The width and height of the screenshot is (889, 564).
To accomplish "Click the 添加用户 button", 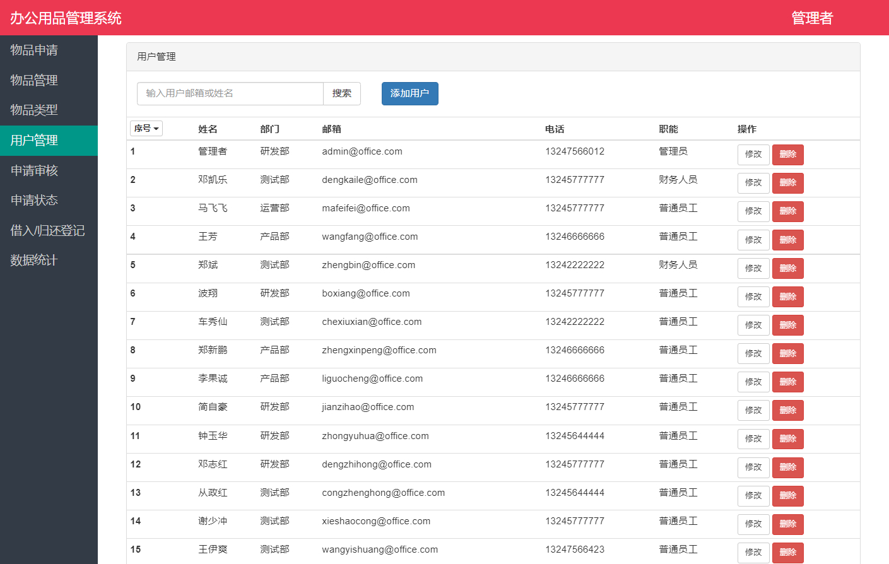I will [409, 93].
